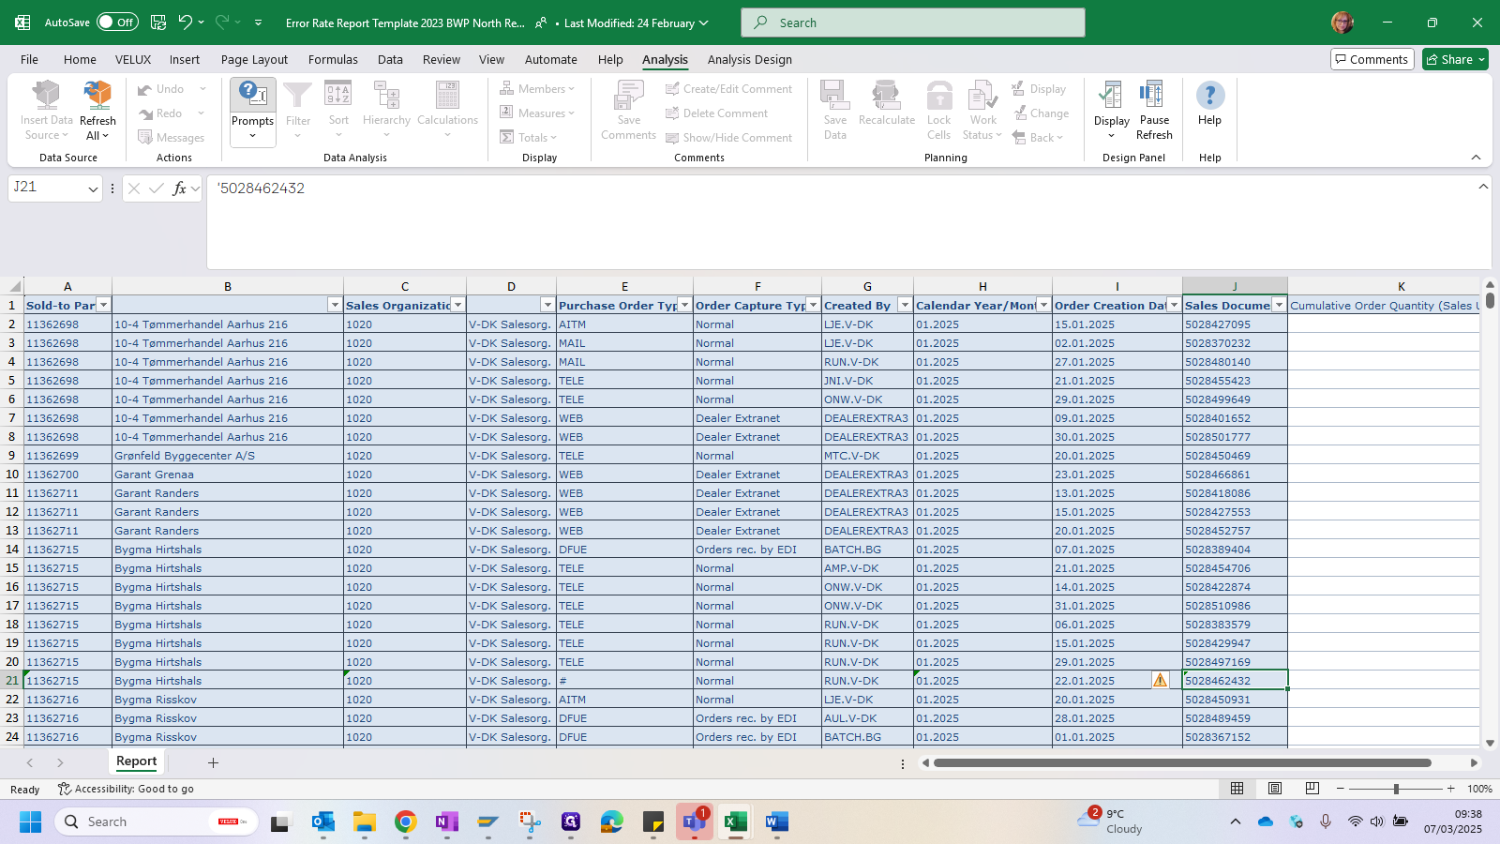Screen dimensions: 1500x844
Task: Expand the Totals dropdown
Action: click(x=553, y=138)
